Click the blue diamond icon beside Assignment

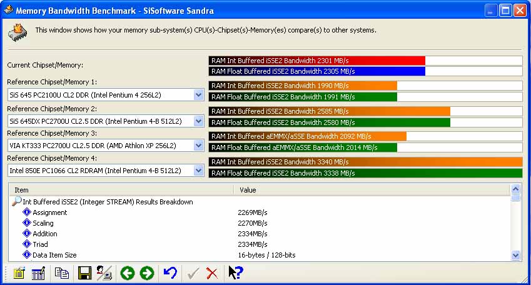click(27, 212)
